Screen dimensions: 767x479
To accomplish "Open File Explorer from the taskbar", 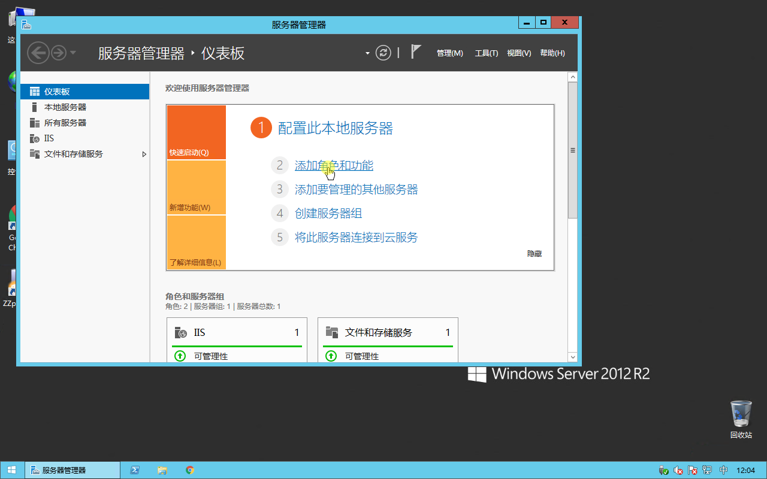I will tap(162, 470).
